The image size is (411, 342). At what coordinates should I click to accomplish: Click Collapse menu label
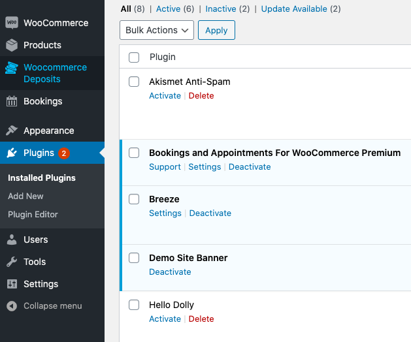[x=53, y=306]
